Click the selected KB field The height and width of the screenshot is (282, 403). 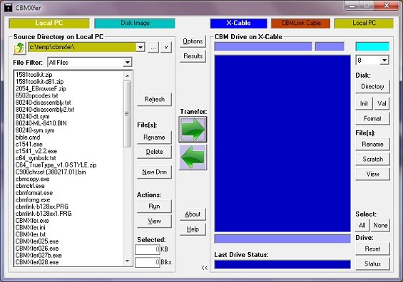[148, 249]
